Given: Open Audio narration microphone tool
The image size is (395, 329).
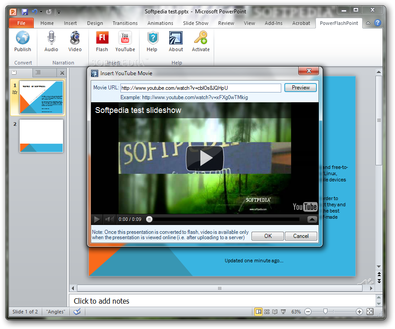Looking at the screenshot, I should click(x=51, y=38).
